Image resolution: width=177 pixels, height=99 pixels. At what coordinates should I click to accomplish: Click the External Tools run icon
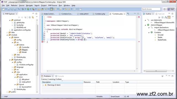(33, 9)
